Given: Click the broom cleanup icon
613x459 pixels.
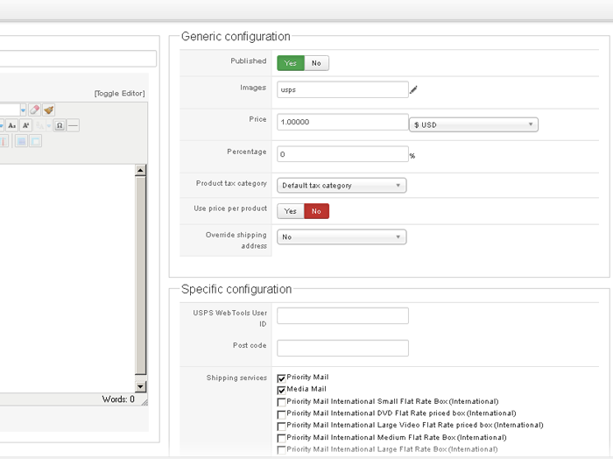Looking at the screenshot, I should click(x=49, y=110).
